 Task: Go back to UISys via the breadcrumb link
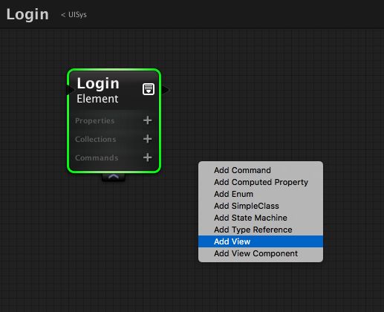[x=74, y=15]
